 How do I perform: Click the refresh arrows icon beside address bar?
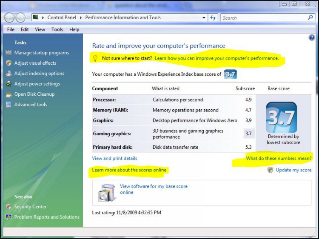point(213,18)
